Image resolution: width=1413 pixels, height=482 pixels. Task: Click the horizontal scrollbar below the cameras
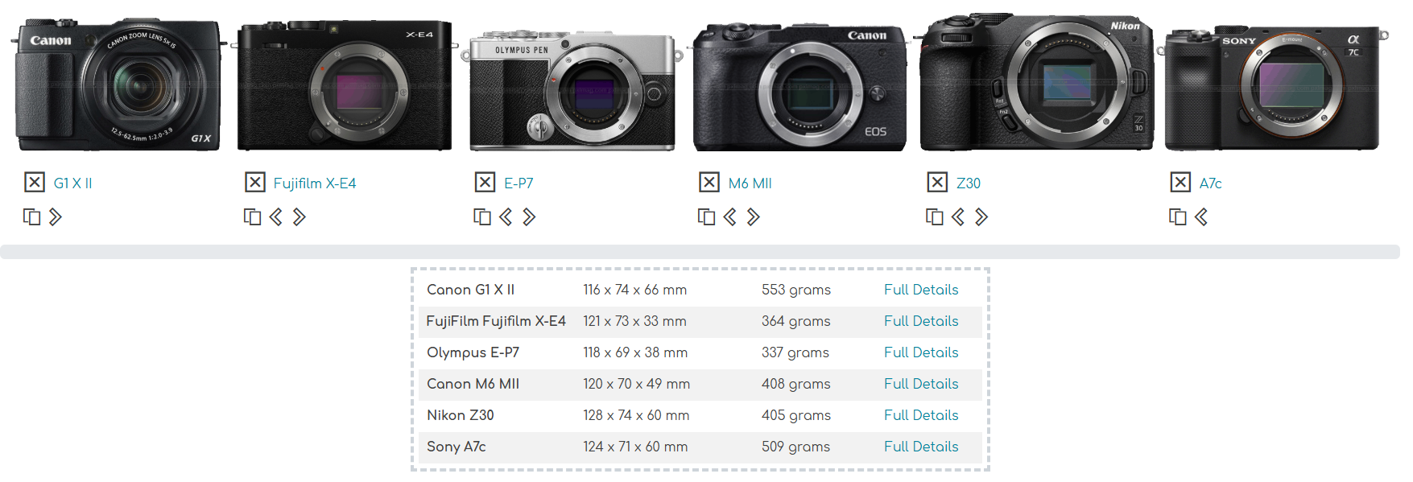(x=700, y=252)
